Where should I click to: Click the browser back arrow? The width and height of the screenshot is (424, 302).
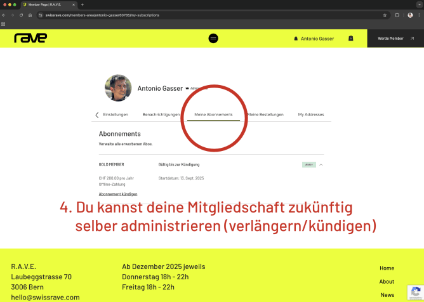pyautogui.click(x=4, y=15)
